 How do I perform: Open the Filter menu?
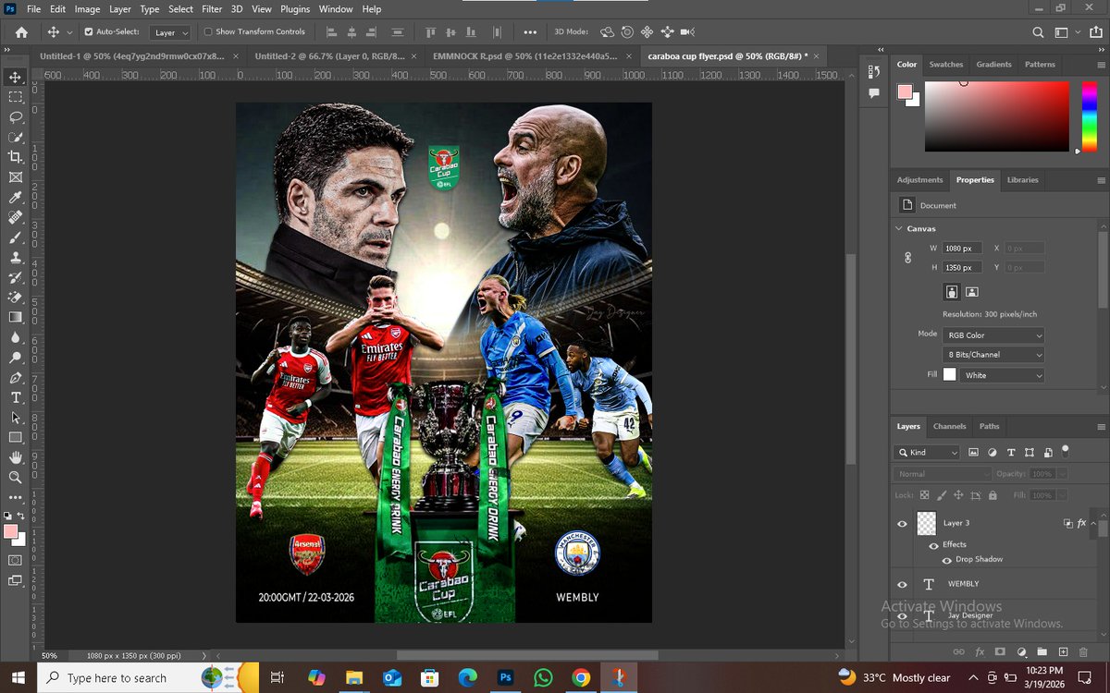coord(212,8)
